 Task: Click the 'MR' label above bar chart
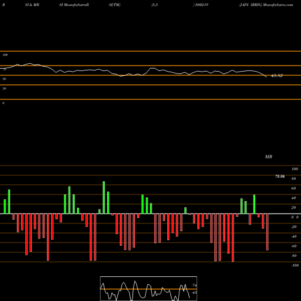tap(268, 157)
